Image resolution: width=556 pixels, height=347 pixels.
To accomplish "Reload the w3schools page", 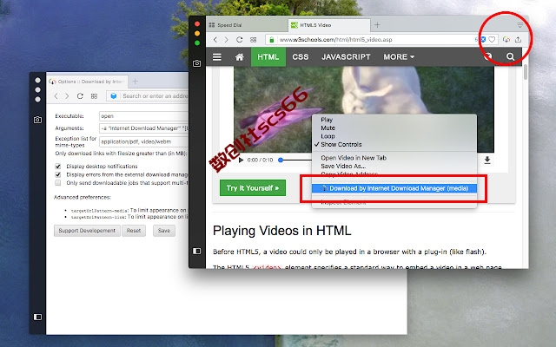I will 240,40.
